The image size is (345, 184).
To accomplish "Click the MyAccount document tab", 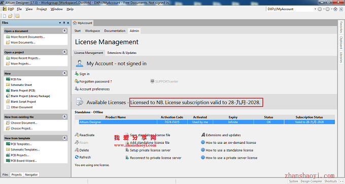I will tap(83, 23).
